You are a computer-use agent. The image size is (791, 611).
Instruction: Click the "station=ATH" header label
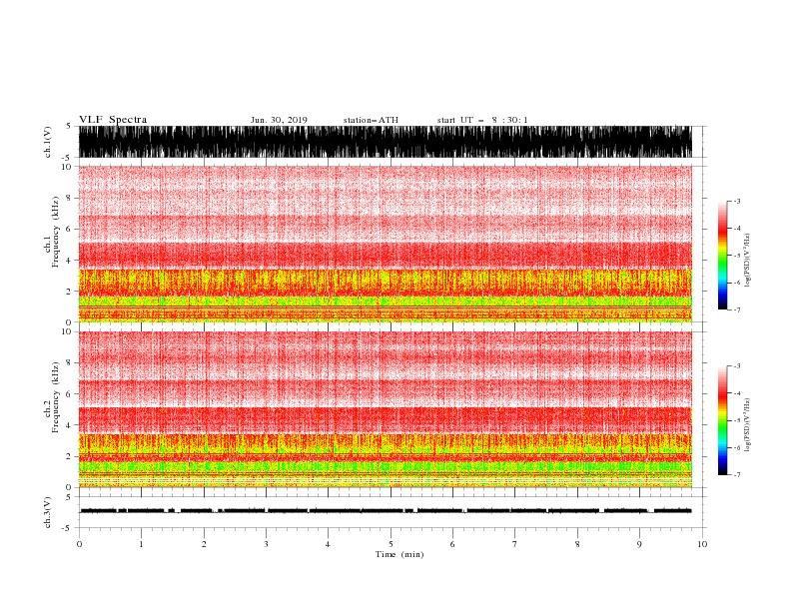click(371, 120)
